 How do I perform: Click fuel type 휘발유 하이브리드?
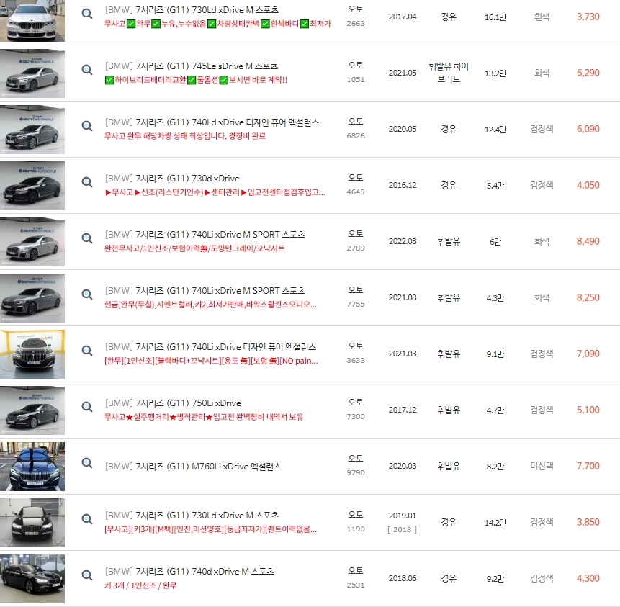[x=449, y=73]
